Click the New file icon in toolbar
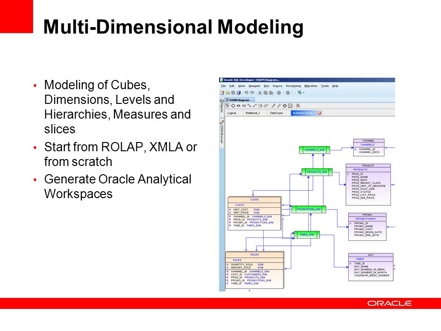 [222, 92]
